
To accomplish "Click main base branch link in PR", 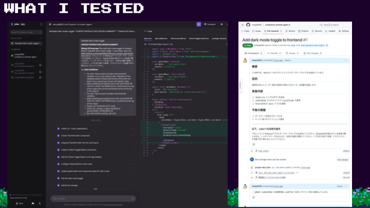I will [293, 45].
